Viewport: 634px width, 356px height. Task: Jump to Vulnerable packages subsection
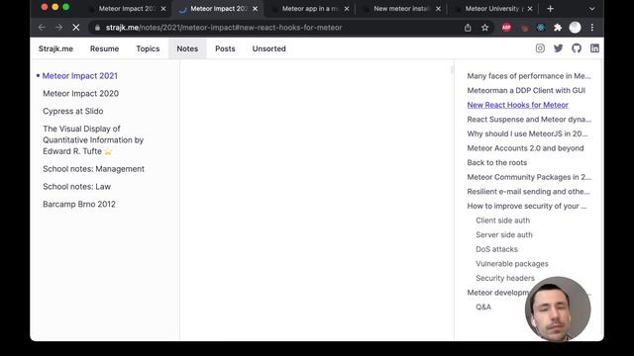click(x=512, y=264)
